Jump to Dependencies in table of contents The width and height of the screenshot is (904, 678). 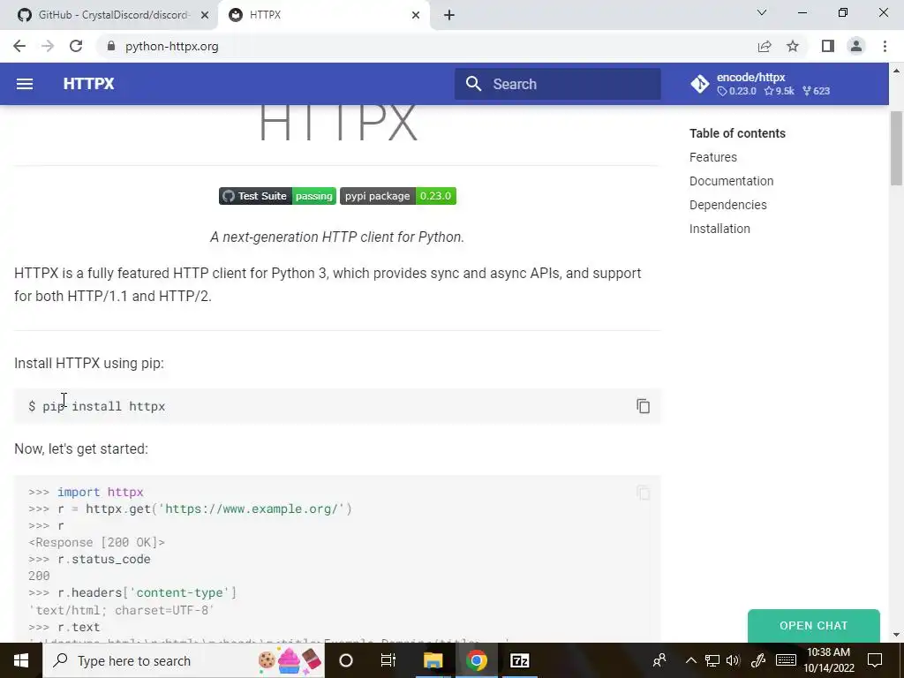coord(728,205)
